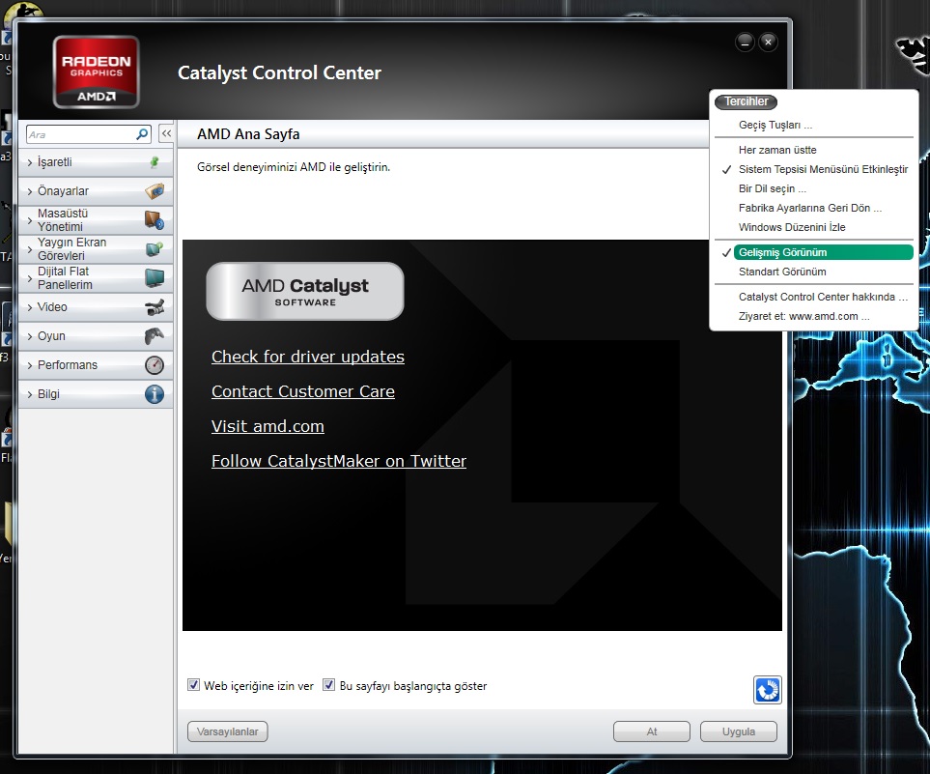Click the Performans gauge icon

point(155,365)
